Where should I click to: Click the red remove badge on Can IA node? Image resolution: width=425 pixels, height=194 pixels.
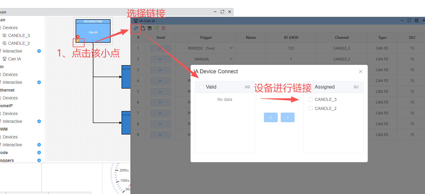click(78, 37)
